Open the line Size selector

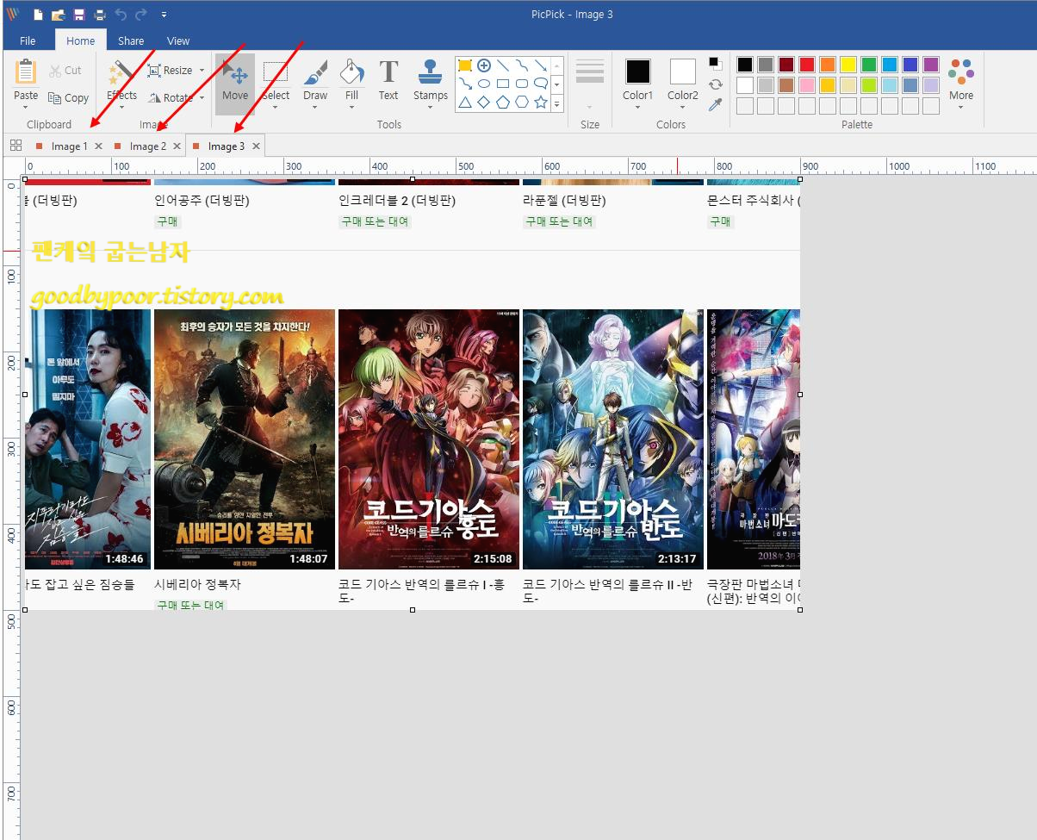590,84
